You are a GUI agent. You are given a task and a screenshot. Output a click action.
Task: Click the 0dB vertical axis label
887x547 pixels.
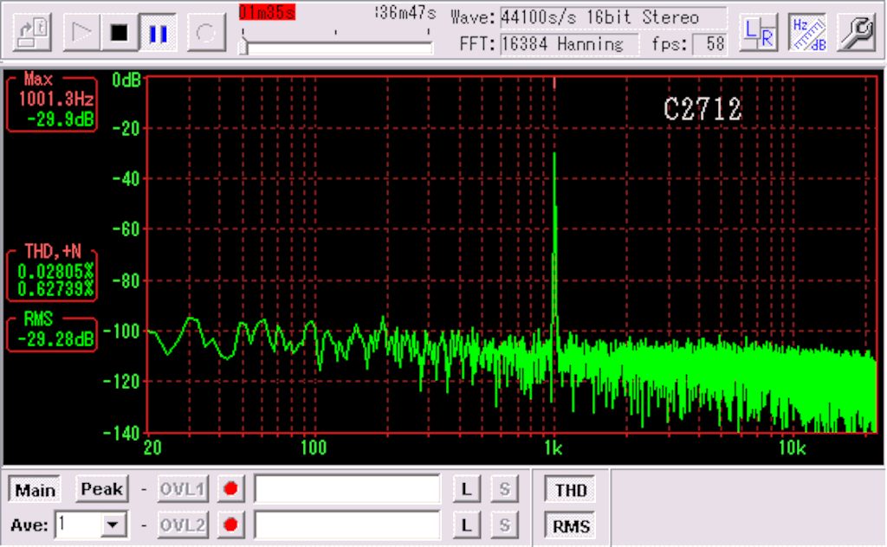126,80
